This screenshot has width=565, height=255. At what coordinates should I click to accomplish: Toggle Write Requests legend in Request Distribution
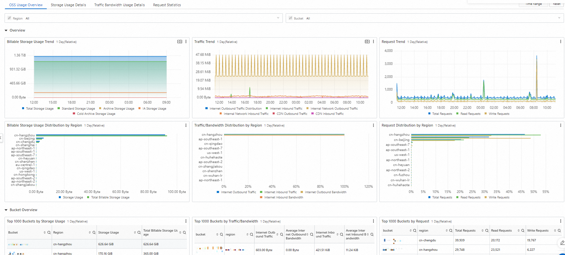pyautogui.click(x=497, y=197)
